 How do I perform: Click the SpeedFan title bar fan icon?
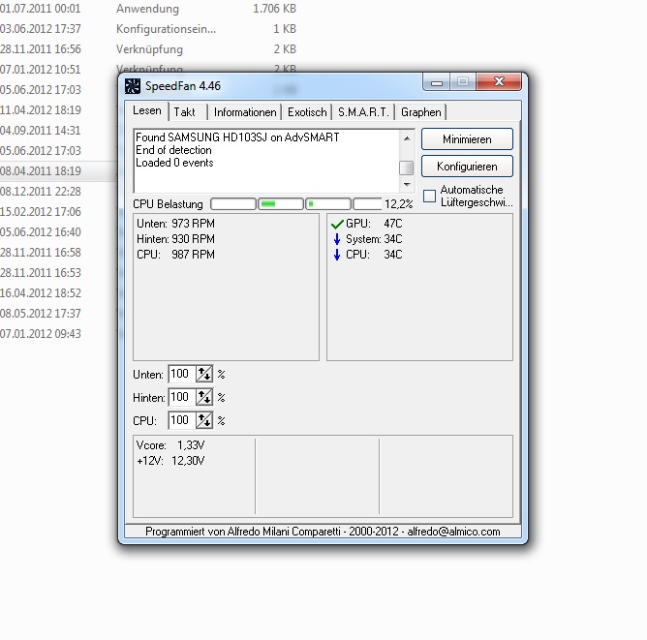click(x=133, y=86)
